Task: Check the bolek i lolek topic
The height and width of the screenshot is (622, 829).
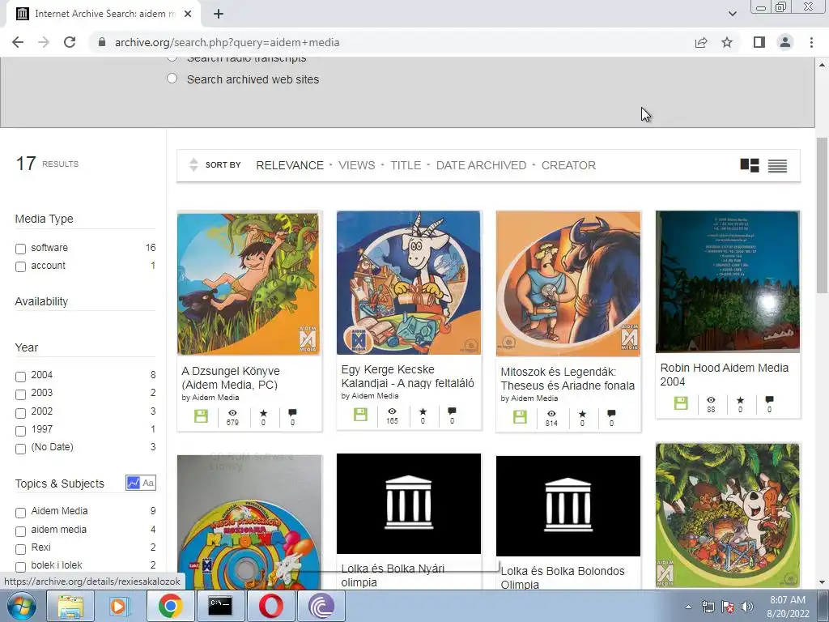Action: coord(20,567)
